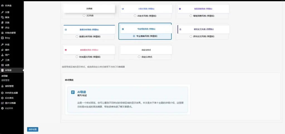285x134 pixels.
Task: Click the 仪表盘 dashboard icon in sidebar
Action: pyautogui.click(x=3, y=5)
